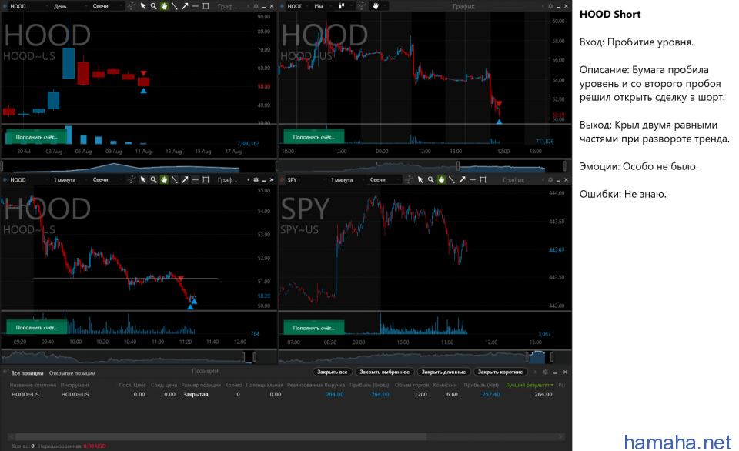Open SPY ticker dropdown

(306, 179)
